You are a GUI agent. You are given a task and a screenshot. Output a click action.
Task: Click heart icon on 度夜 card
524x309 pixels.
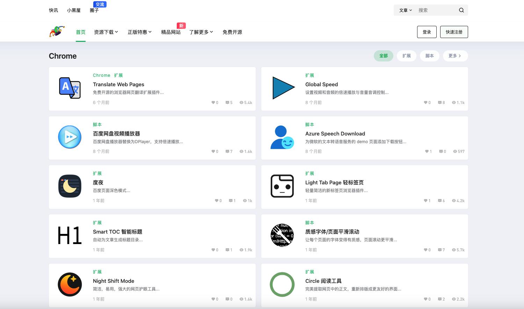217,201
